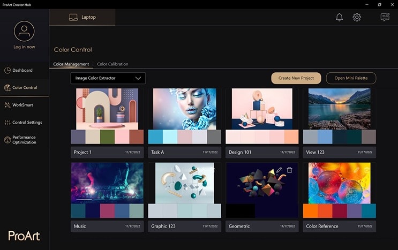The height and width of the screenshot is (250, 398).
Task: Click the Geometric name label
Action: coord(239,226)
